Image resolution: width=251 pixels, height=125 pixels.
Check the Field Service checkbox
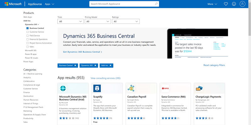pos(27,36)
